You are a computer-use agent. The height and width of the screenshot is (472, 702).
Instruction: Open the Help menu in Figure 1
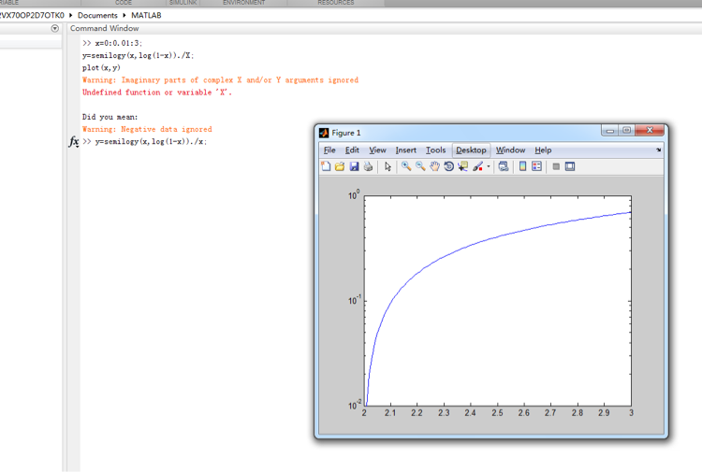543,150
